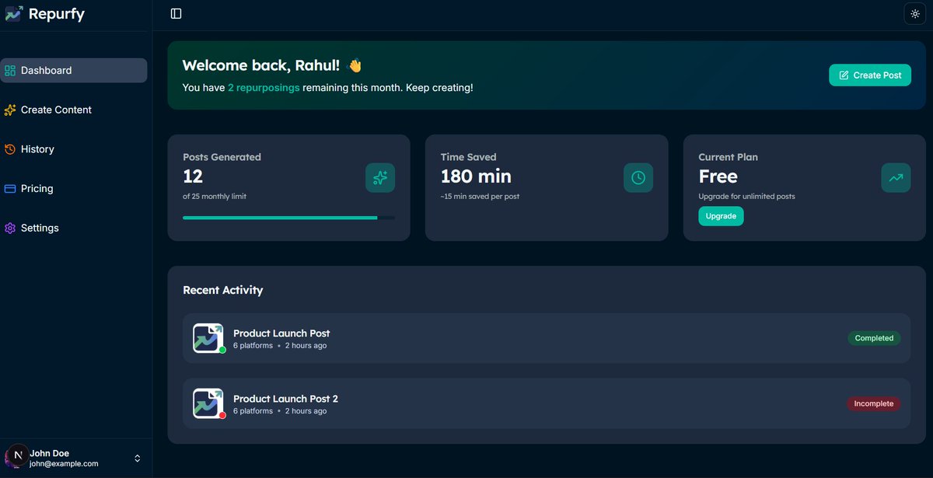Image resolution: width=933 pixels, height=478 pixels.
Task: Open Dashboard in the sidebar
Action: click(x=73, y=70)
